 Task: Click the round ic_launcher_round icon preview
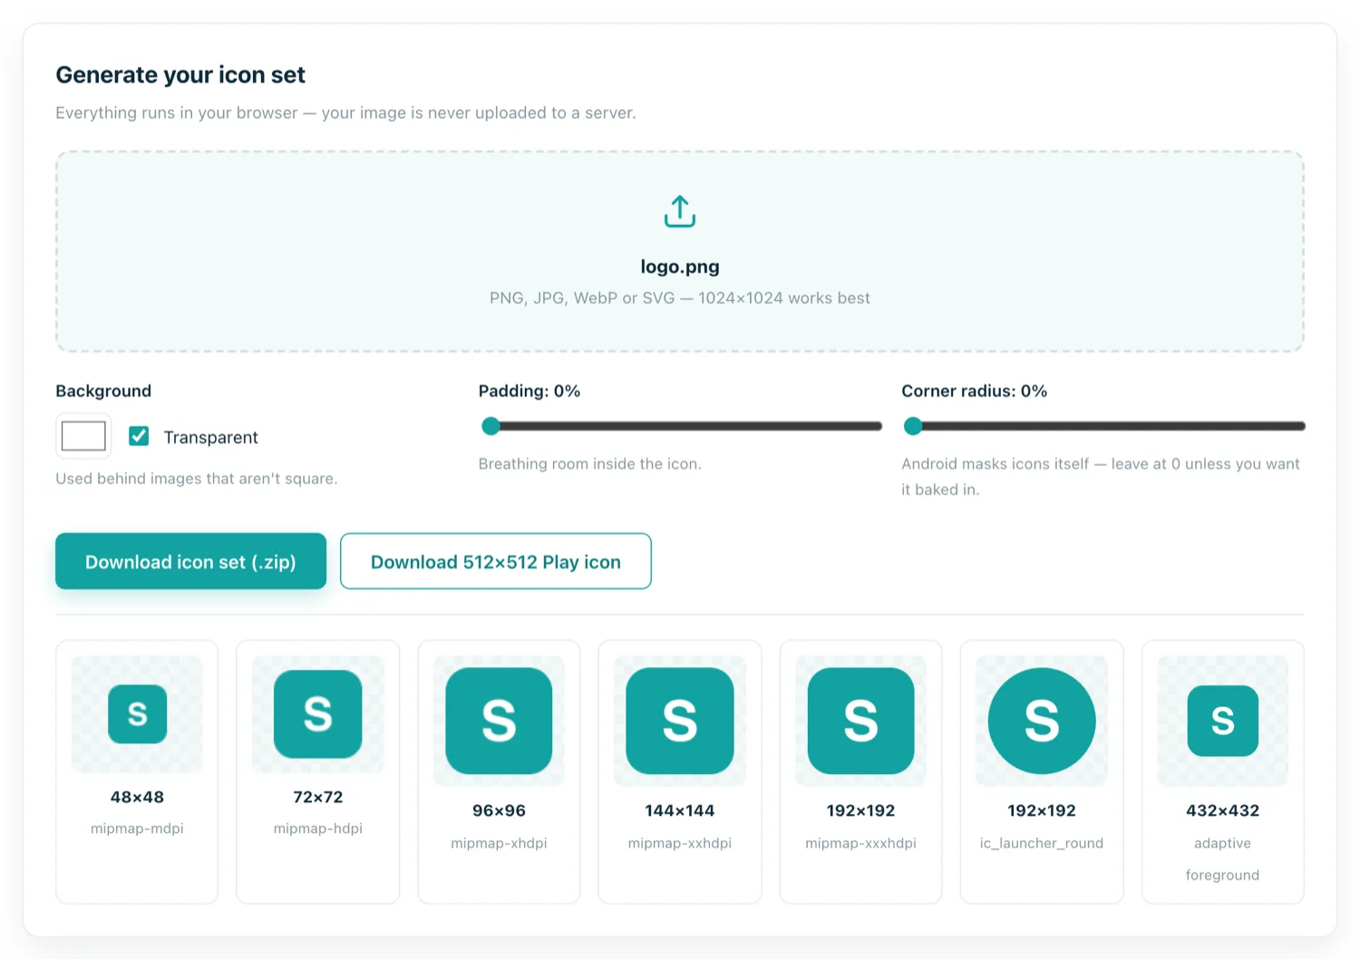1042,721
